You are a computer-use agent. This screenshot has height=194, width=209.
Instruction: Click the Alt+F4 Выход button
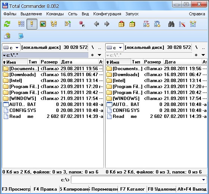click(x=192, y=189)
